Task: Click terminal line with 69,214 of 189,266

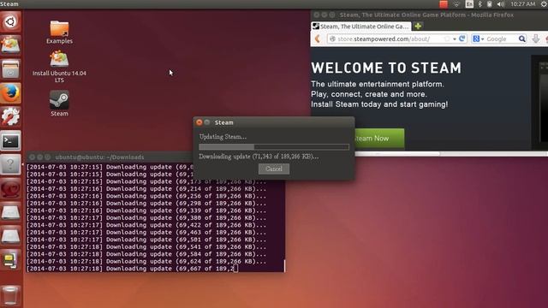Action: point(146,189)
